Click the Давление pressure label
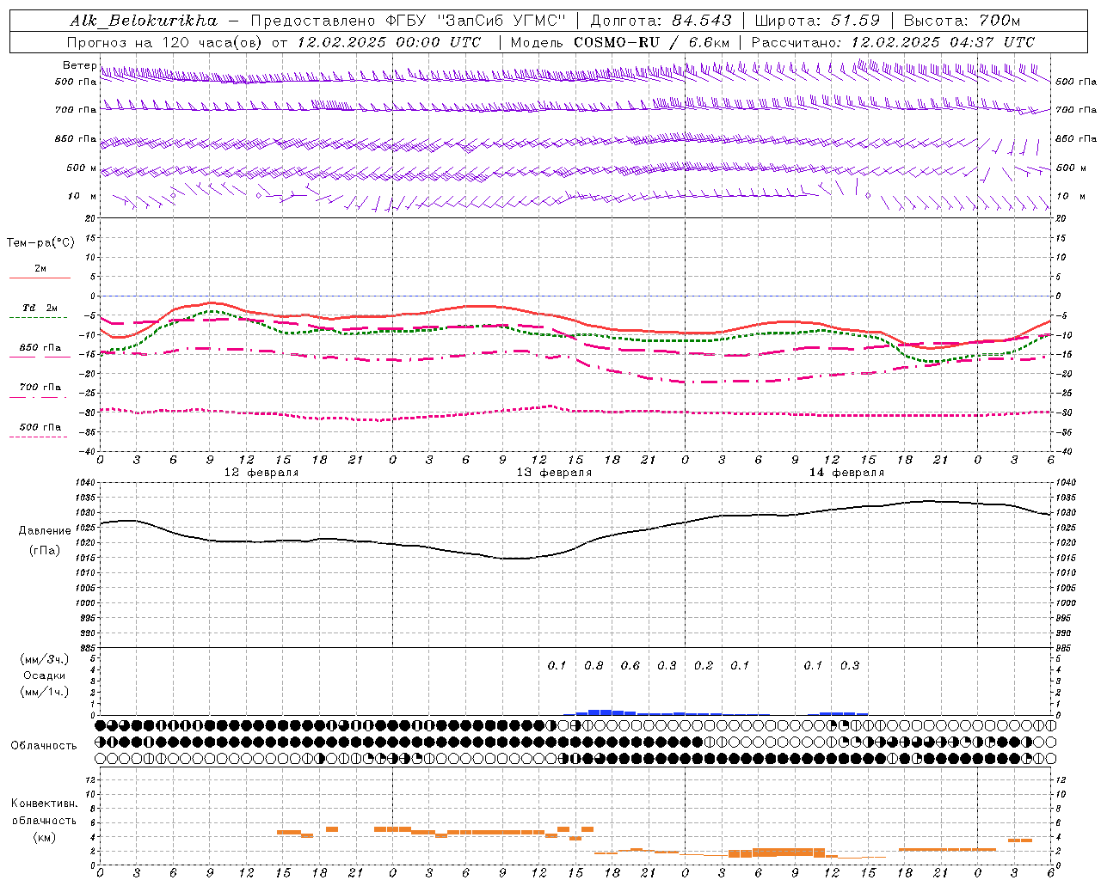 [45, 531]
